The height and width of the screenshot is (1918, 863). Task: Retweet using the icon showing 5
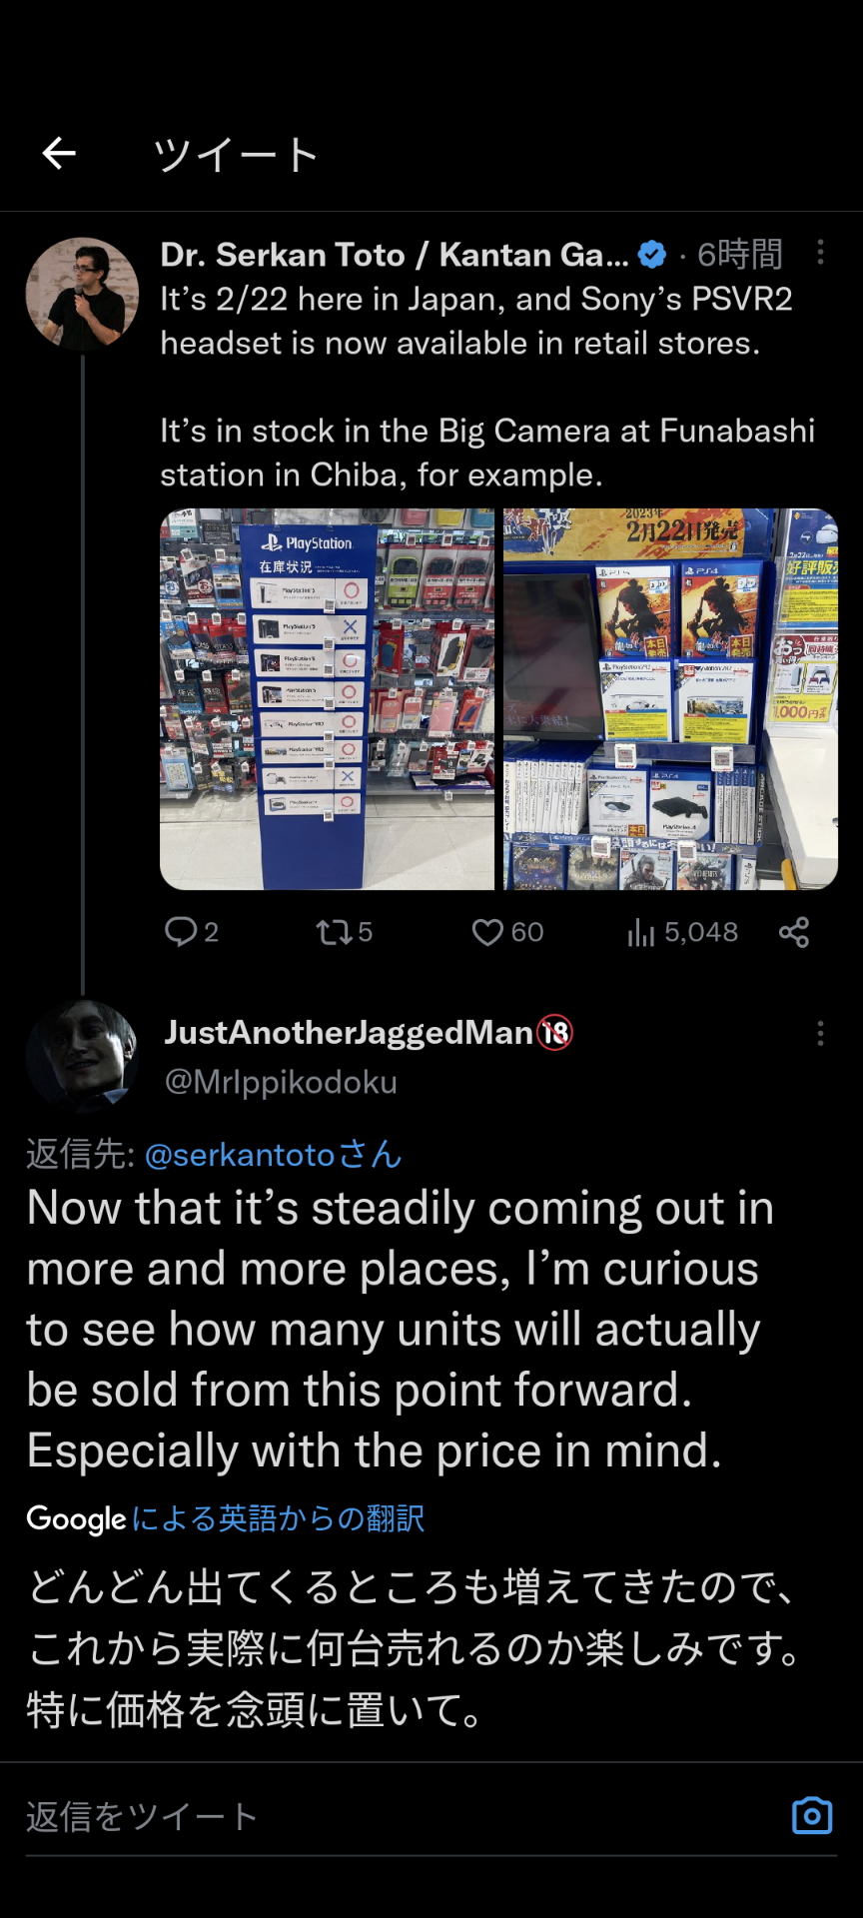(x=333, y=932)
